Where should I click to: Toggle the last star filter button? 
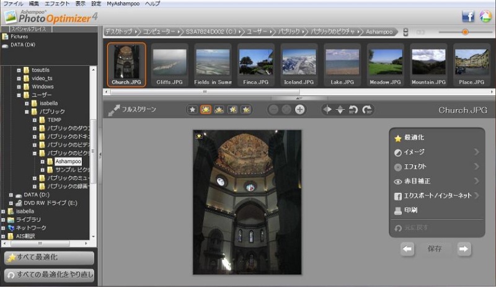(246, 110)
